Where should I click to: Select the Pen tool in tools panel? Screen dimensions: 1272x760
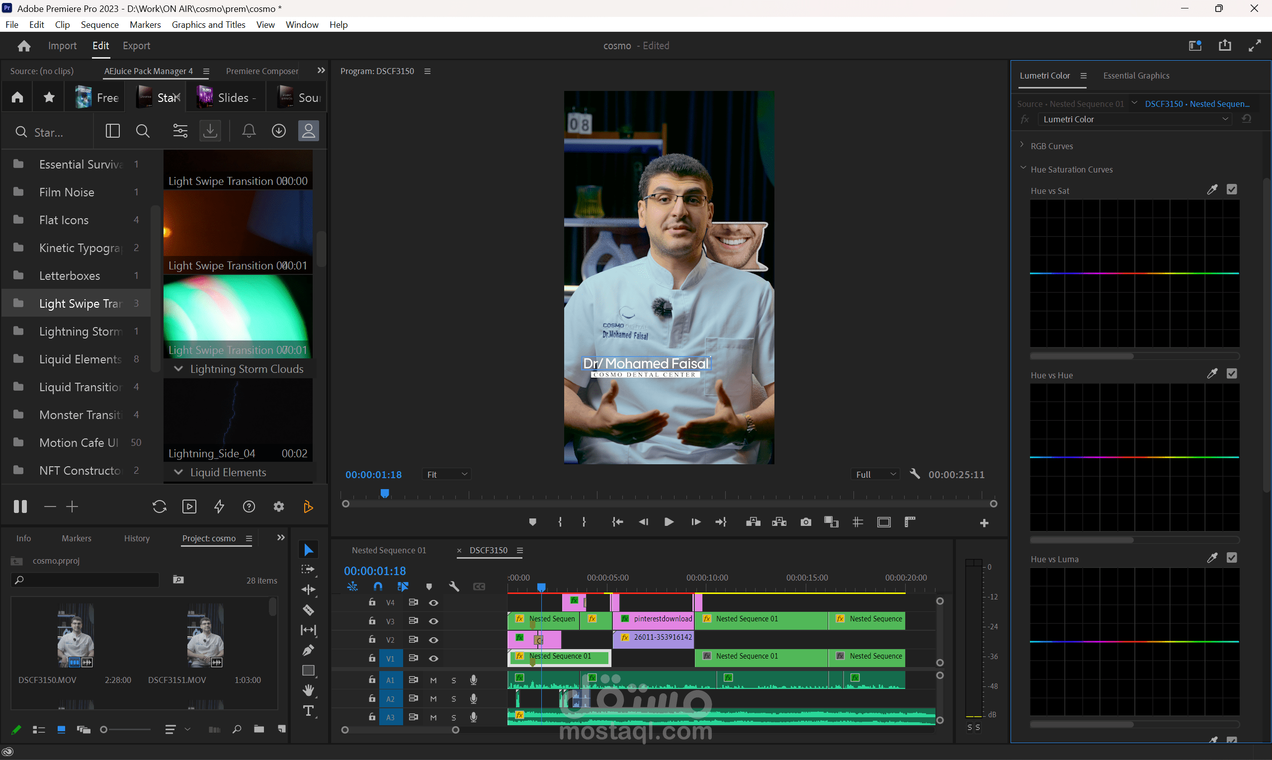308,650
